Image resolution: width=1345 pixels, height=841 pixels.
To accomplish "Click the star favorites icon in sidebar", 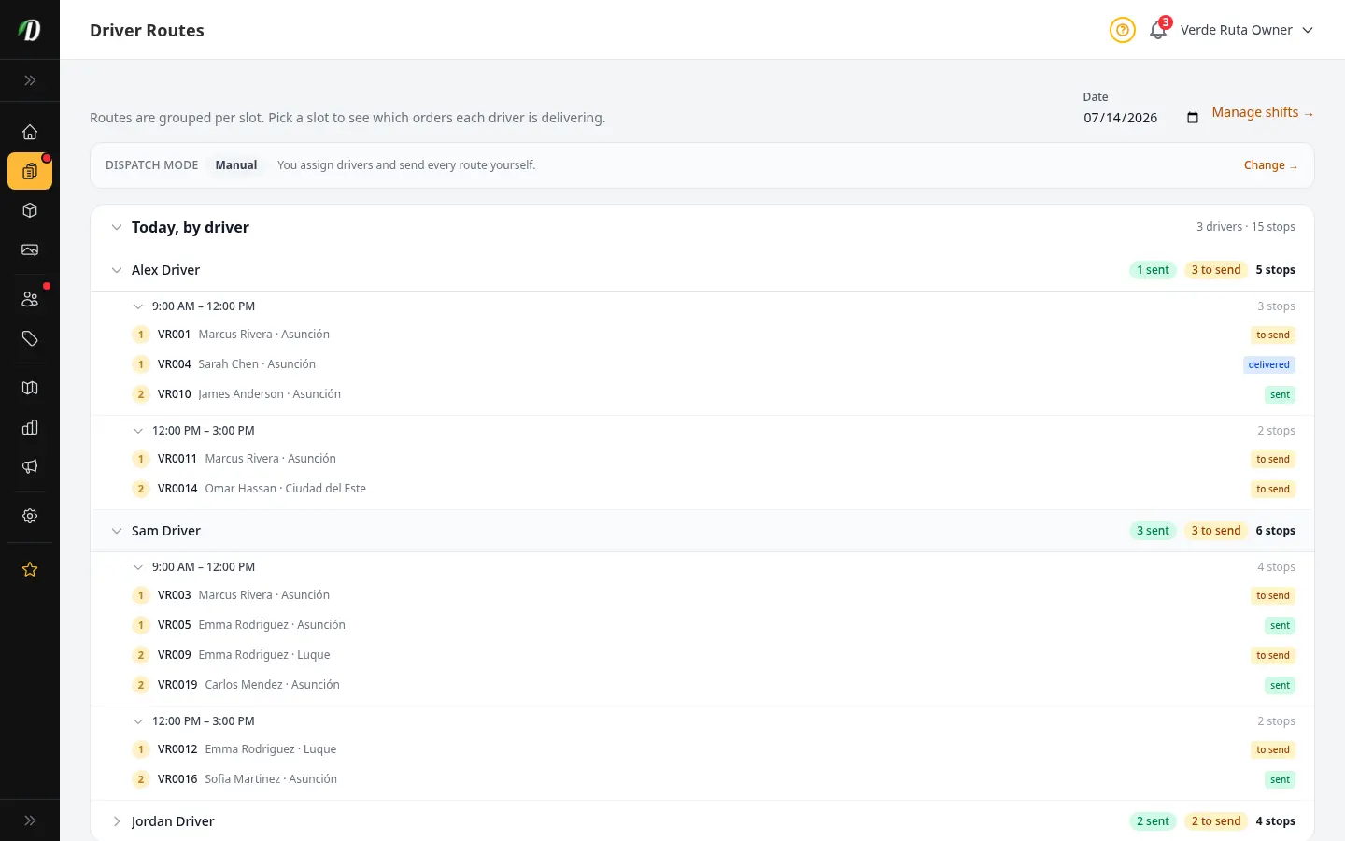I will coord(30,569).
